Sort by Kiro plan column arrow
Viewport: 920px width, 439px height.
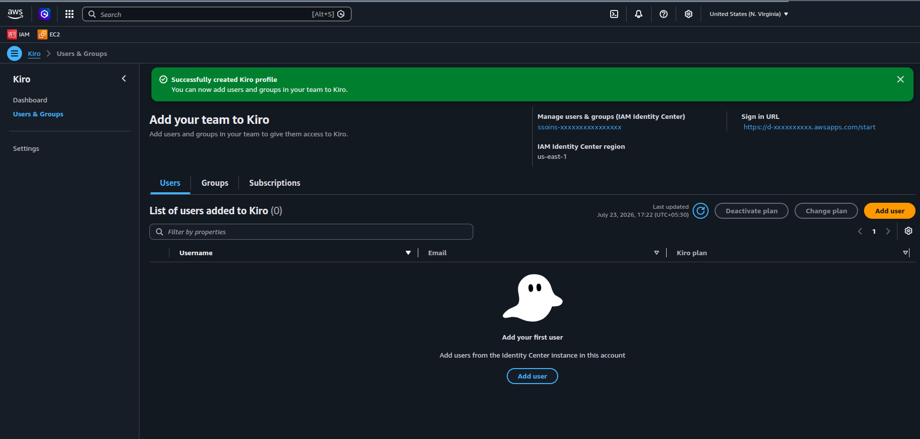pos(906,253)
